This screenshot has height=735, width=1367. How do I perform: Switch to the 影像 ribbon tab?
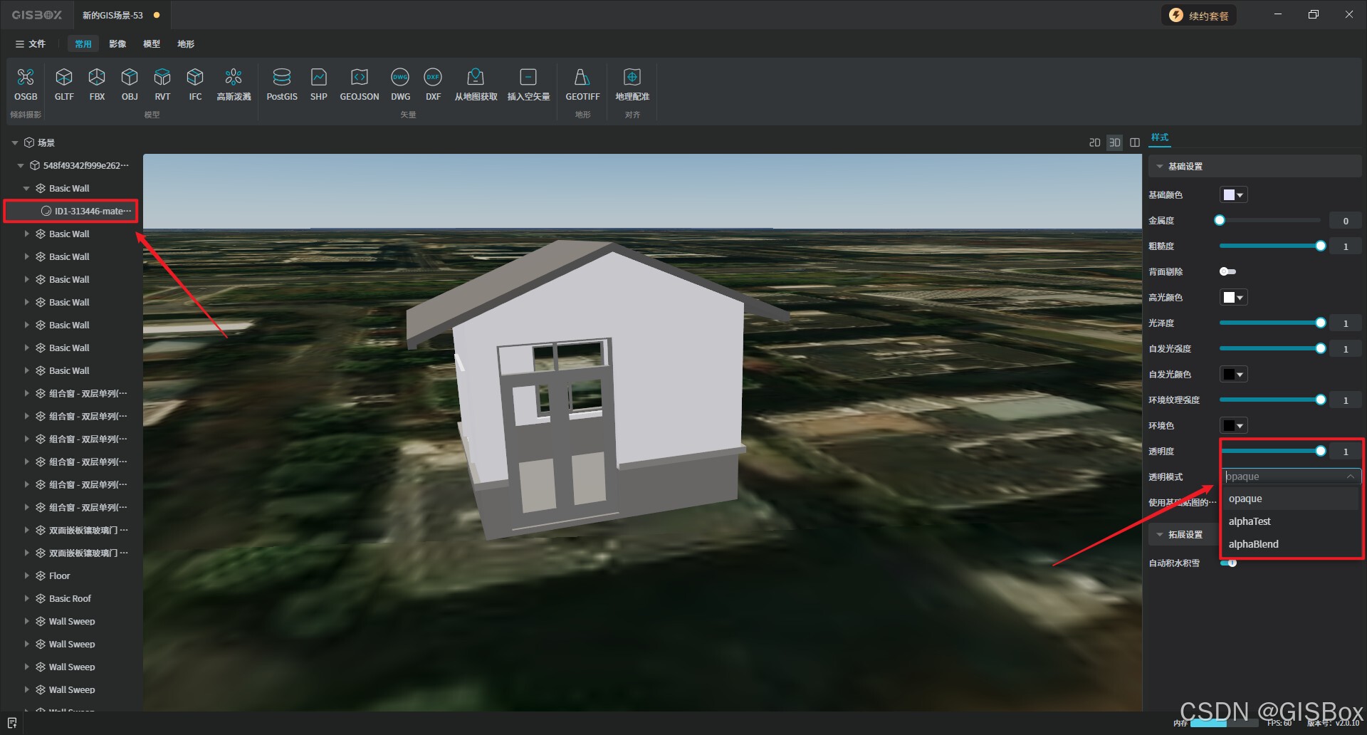click(x=117, y=44)
